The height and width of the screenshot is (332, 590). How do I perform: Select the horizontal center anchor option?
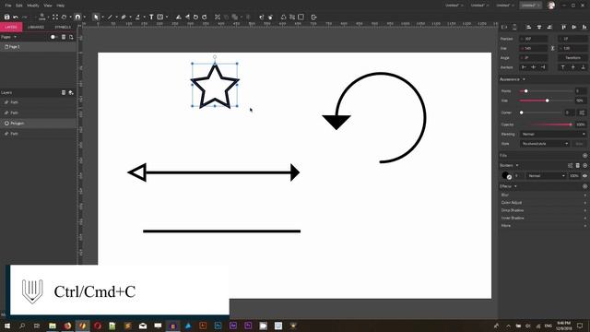(534, 67)
